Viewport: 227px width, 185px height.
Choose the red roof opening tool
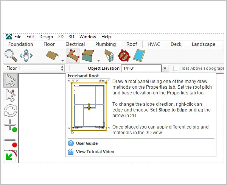pos(124,56)
